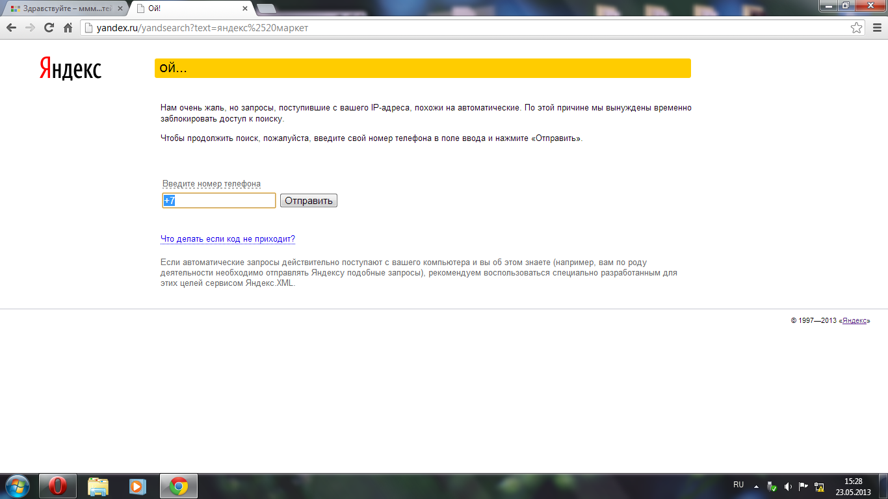
Task: Click the Action Center flag icon
Action: (x=803, y=486)
